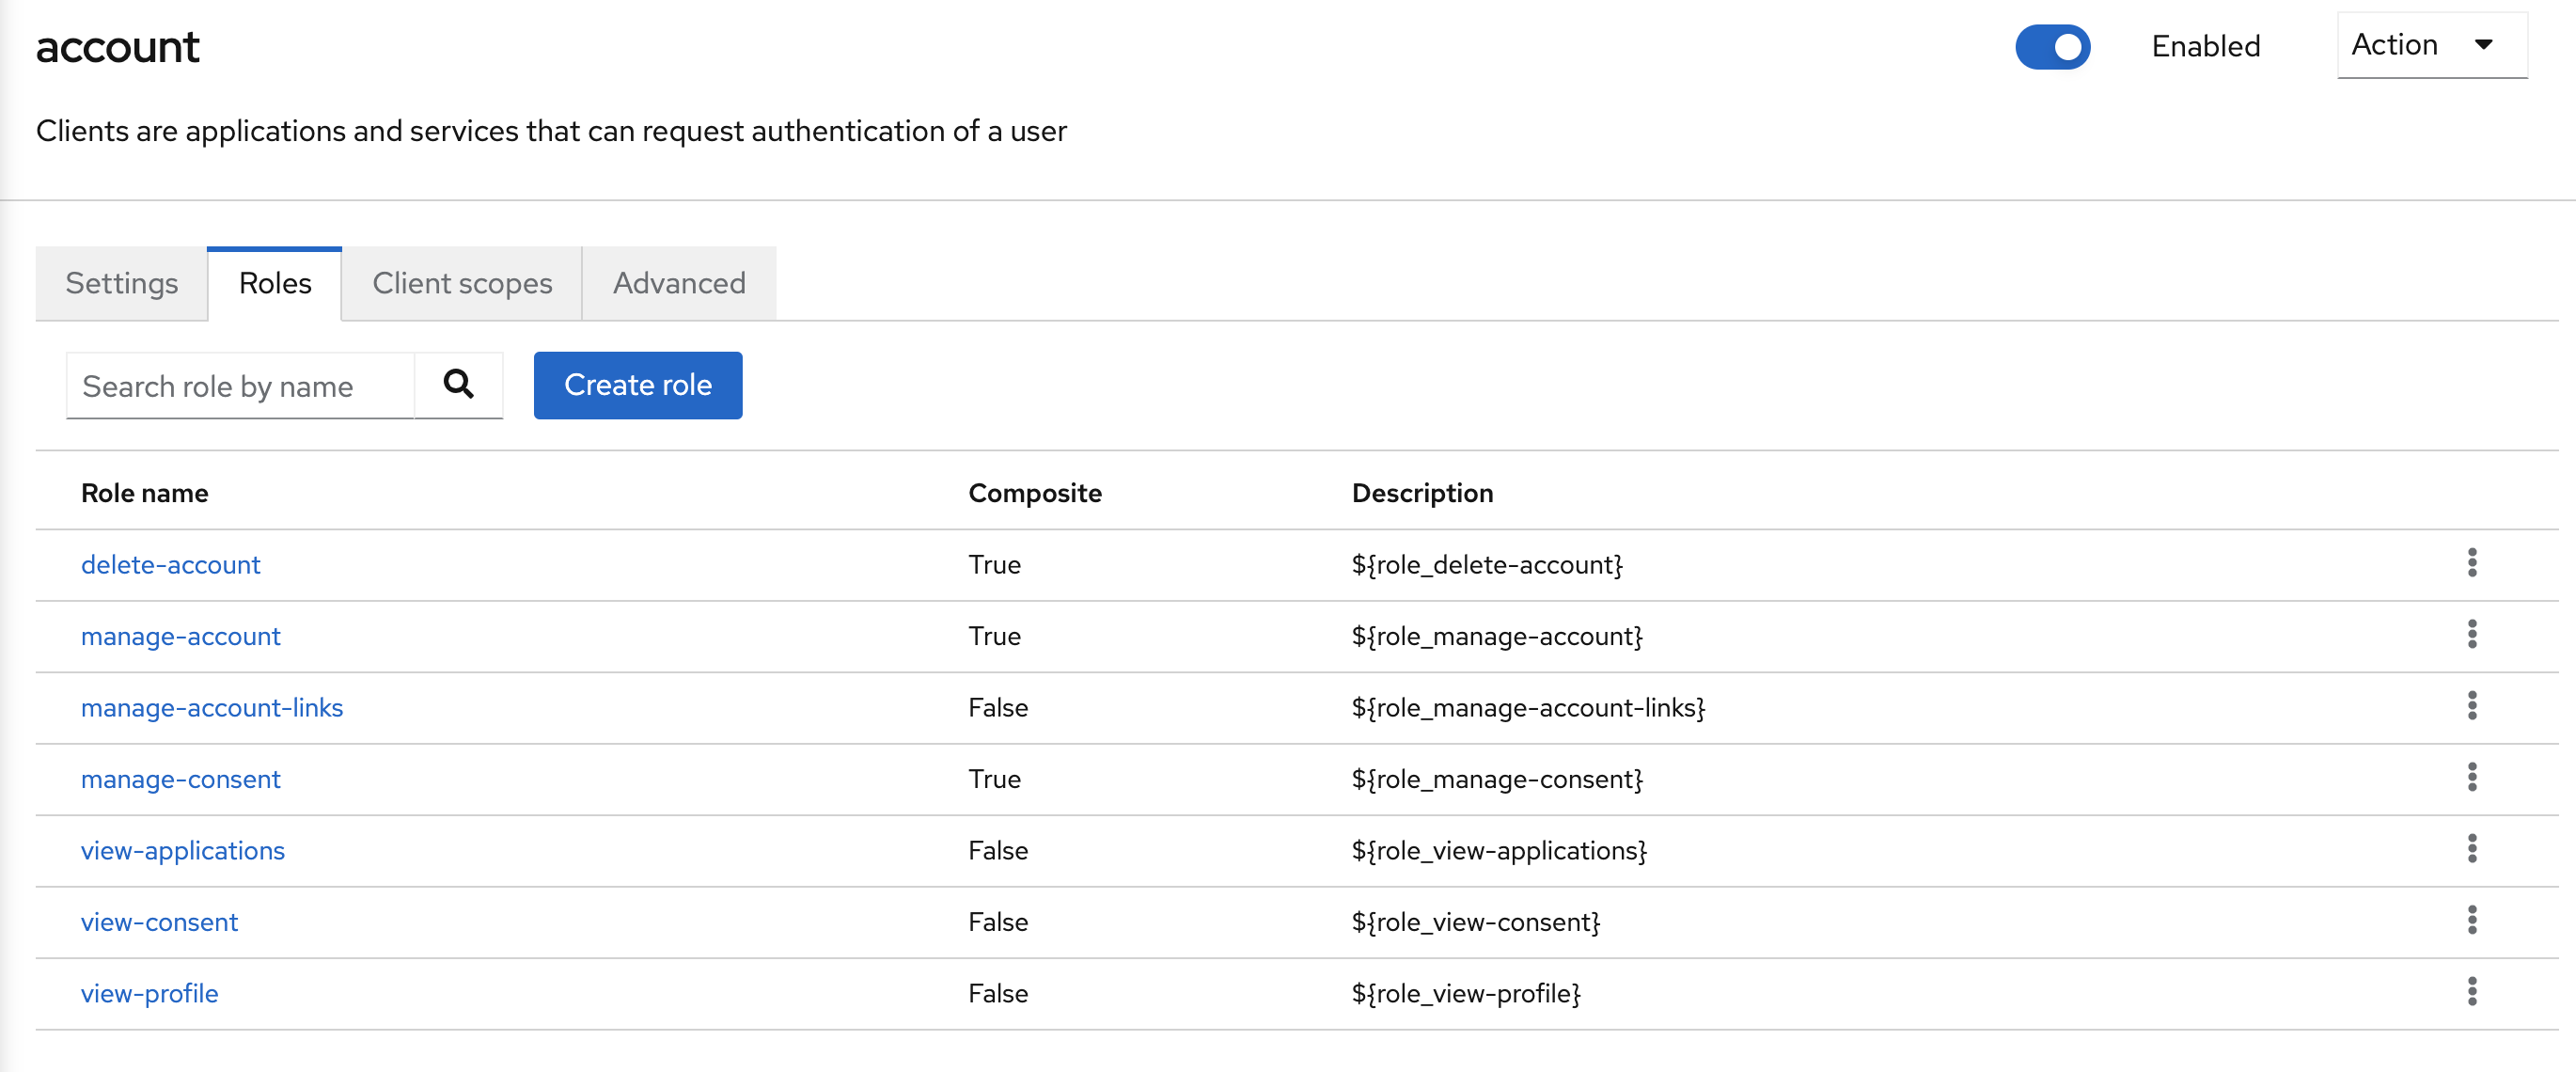Click the ${role_view-profile} description
2576x1072 pixels.
coord(1466,994)
